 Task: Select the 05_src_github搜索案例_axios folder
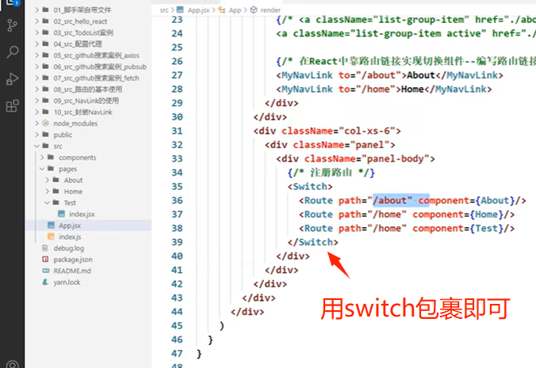pyautogui.click(x=97, y=55)
